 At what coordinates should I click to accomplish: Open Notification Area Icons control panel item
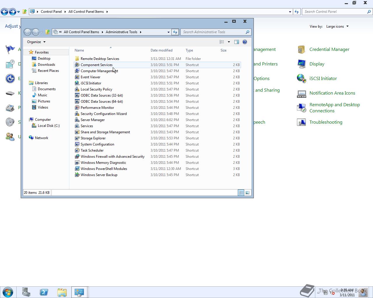click(x=332, y=93)
